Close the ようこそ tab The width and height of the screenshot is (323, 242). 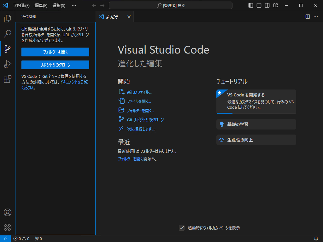[x=129, y=17]
